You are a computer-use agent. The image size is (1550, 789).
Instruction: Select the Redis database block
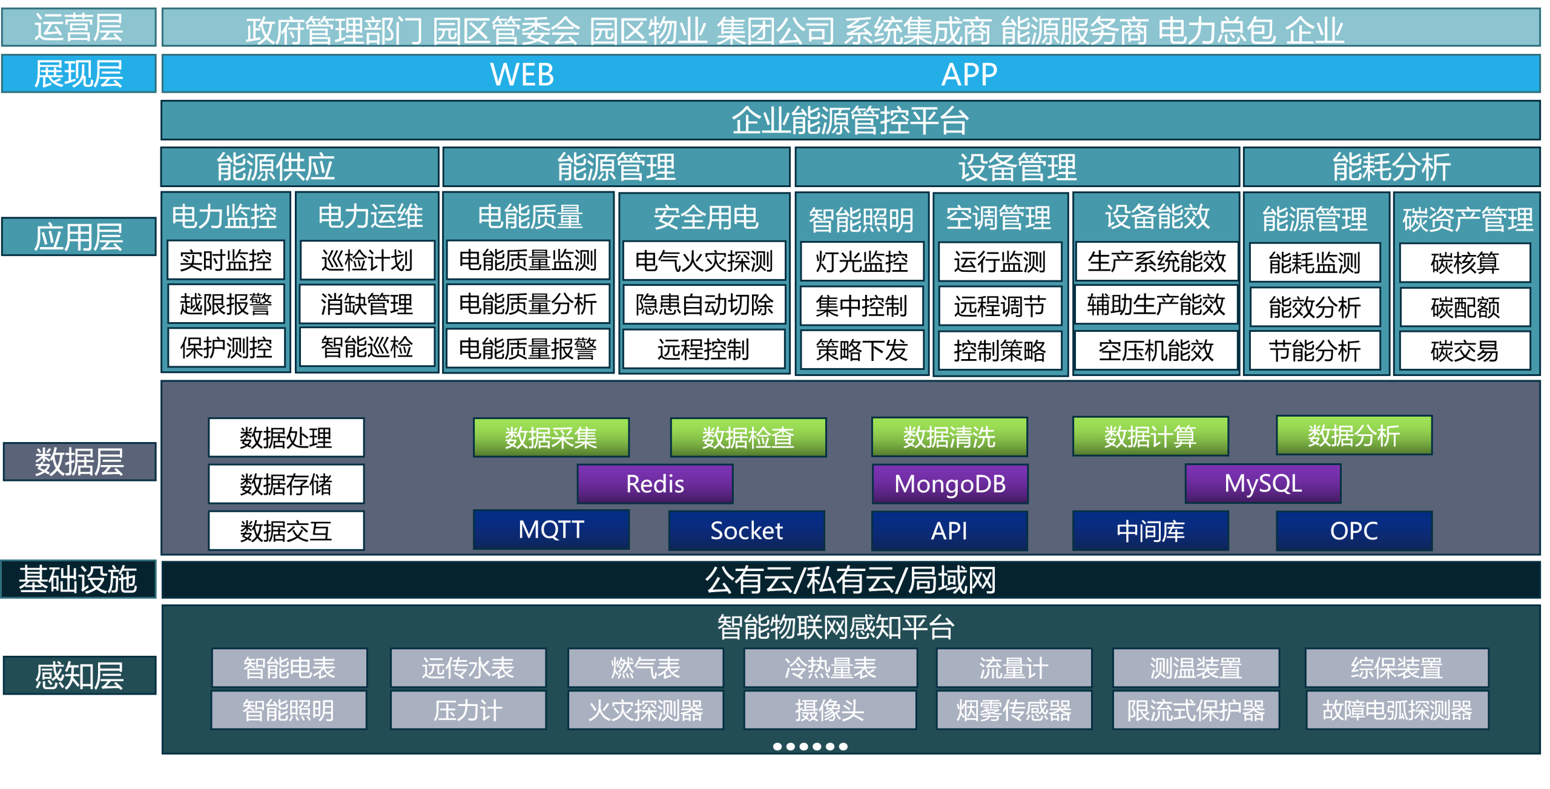pos(655,484)
